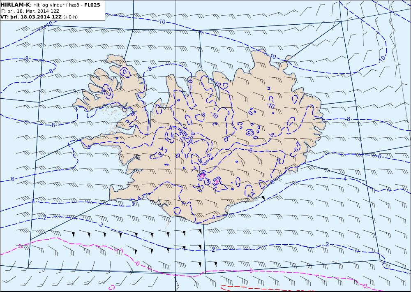Click the FL025 flight level label
The height and width of the screenshot is (292, 411).
click(92, 5)
